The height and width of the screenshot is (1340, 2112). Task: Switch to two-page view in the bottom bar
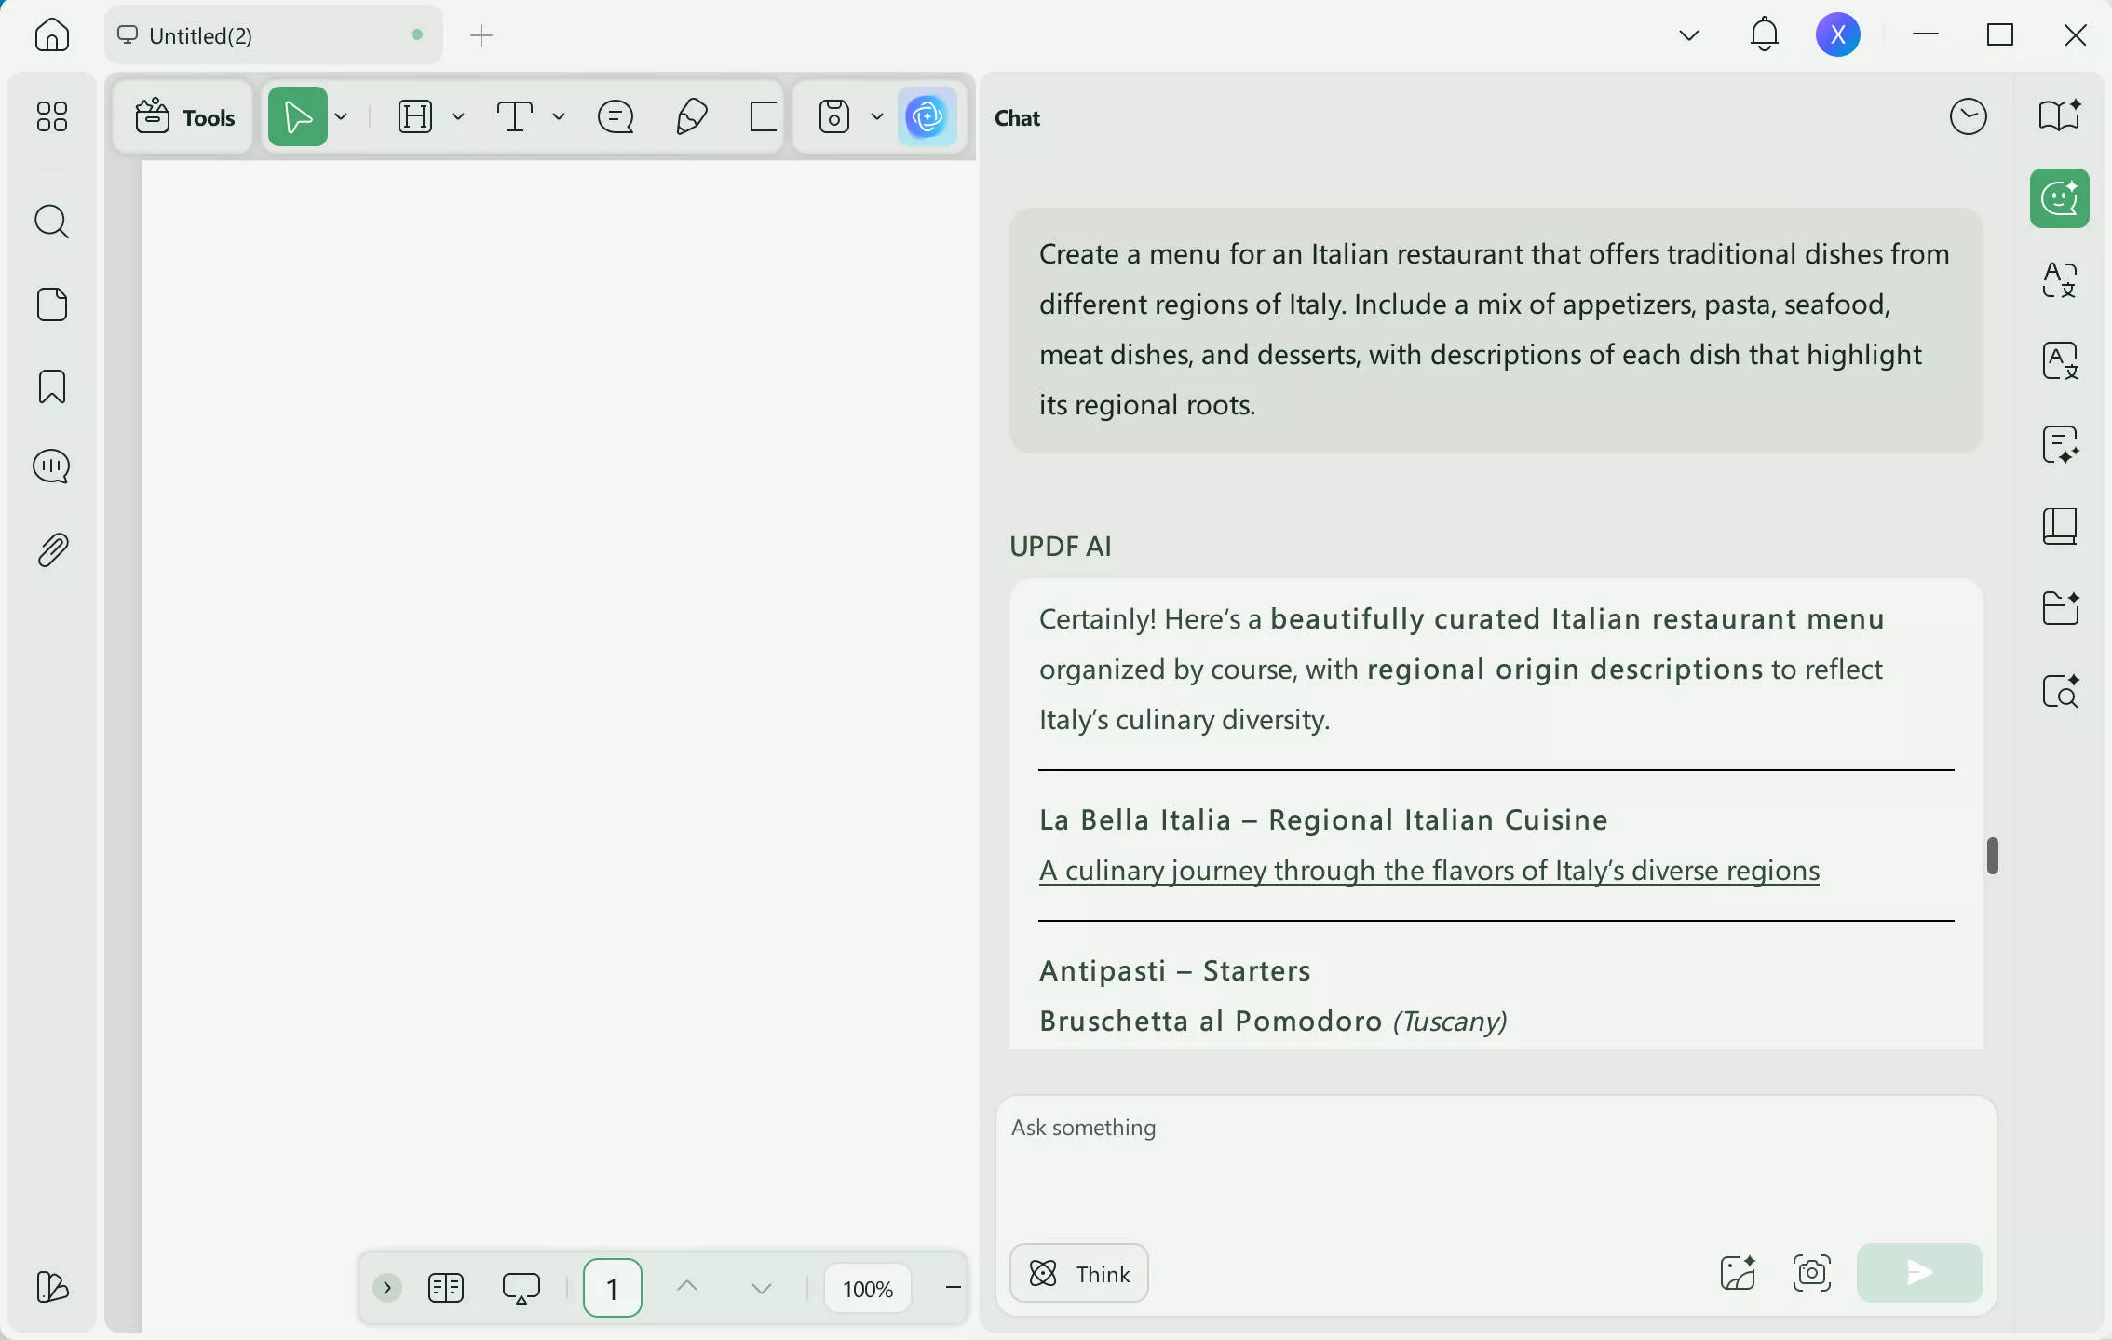coord(446,1288)
